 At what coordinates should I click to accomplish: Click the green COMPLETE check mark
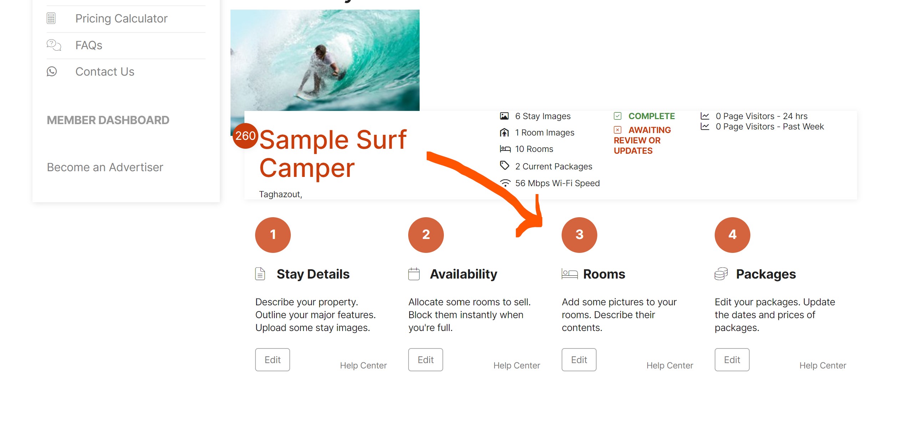[618, 116]
